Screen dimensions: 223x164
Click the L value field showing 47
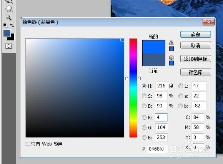coord(199,86)
